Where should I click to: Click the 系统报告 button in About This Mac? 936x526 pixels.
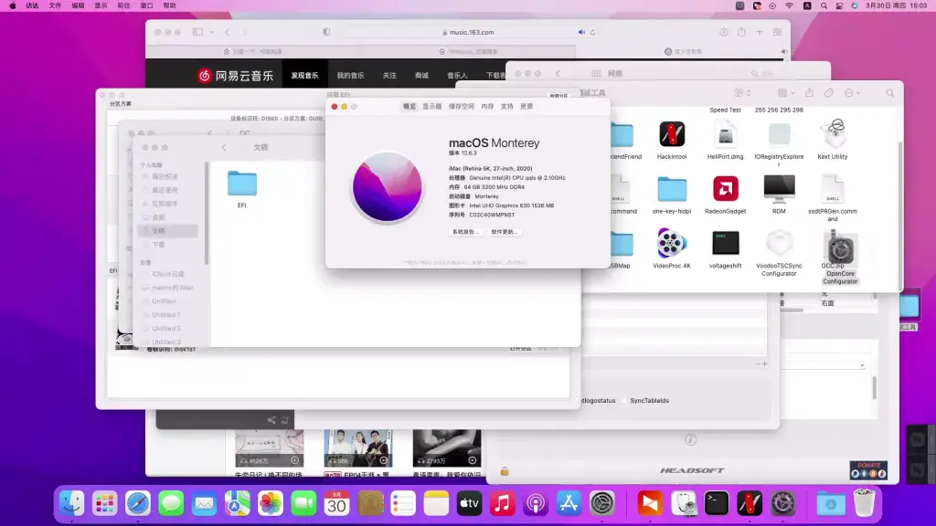[465, 232]
